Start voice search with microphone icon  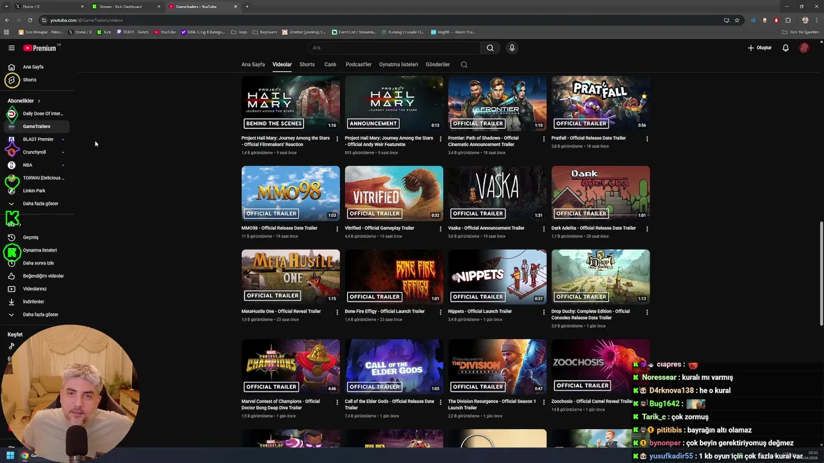pos(512,48)
